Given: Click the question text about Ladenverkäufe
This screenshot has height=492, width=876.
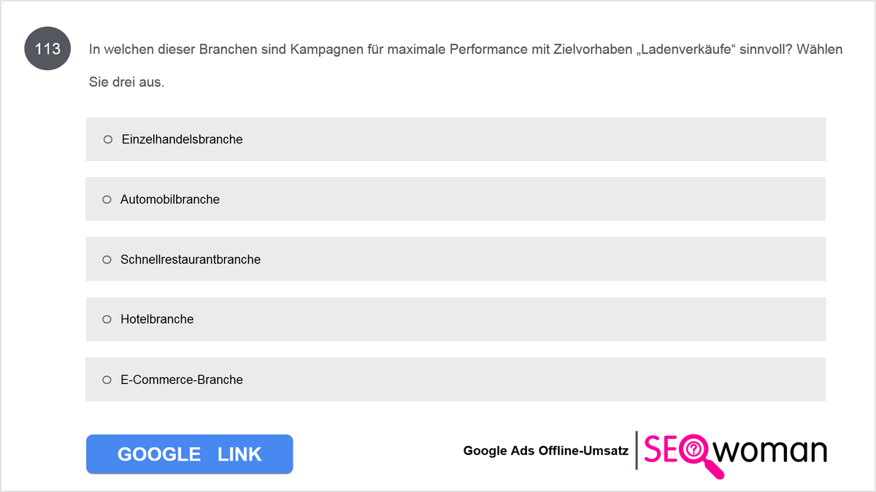Looking at the screenshot, I should point(466,50).
